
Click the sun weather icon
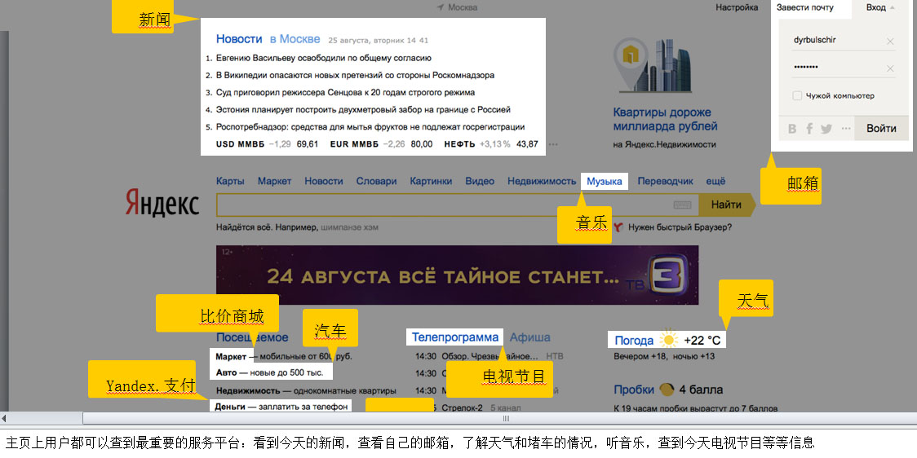668,340
